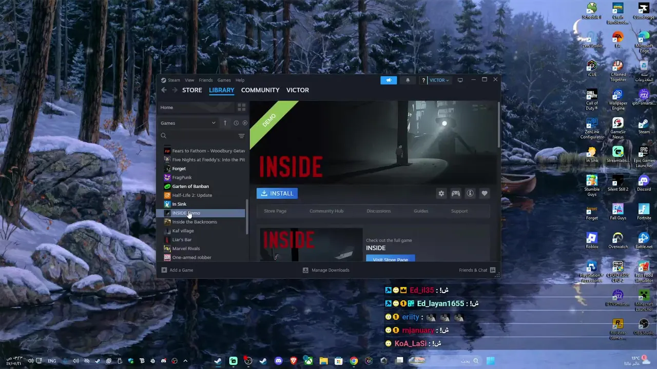Select In Sink in the game list
The height and width of the screenshot is (369, 657).
204,204
